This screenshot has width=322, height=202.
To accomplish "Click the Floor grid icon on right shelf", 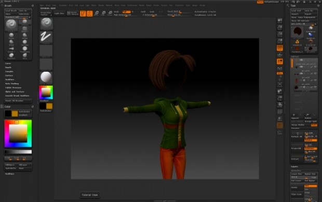I will coord(280,55).
